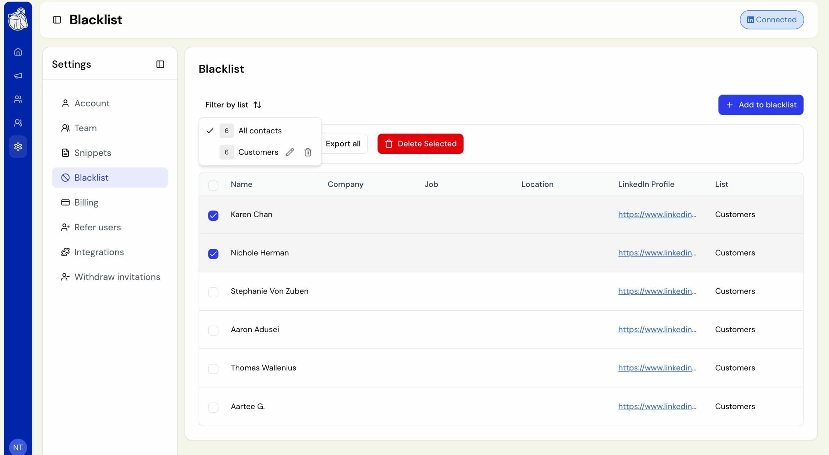
Task: Choose Customers option in filter list
Action: click(258, 152)
